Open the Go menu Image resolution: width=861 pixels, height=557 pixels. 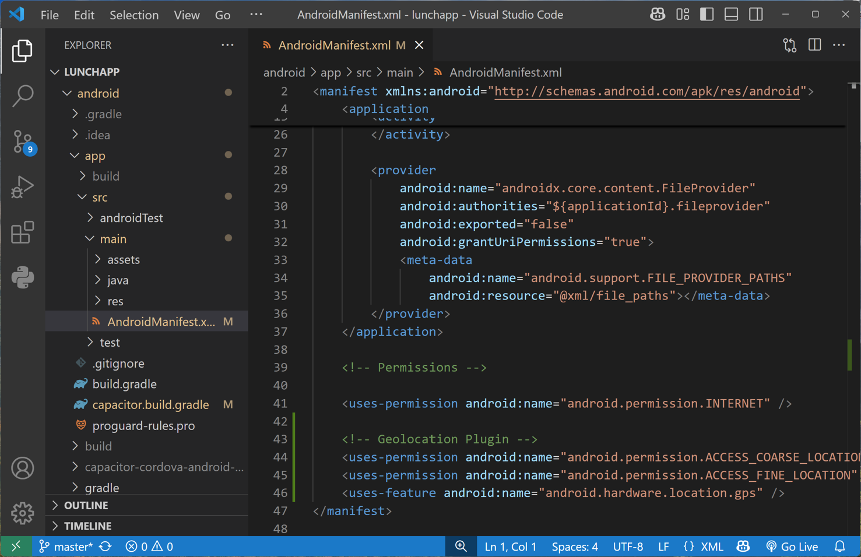coord(223,15)
